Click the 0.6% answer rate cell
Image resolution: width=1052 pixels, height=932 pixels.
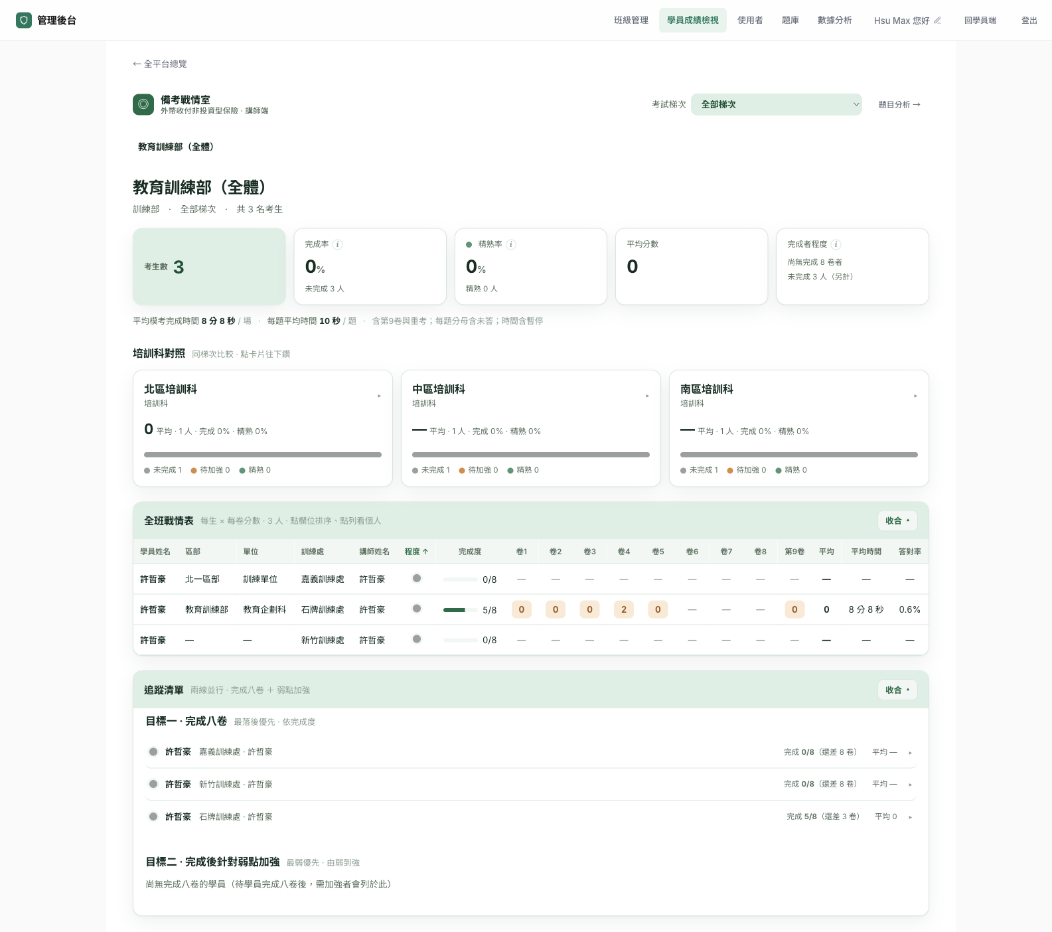click(x=910, y=609)
